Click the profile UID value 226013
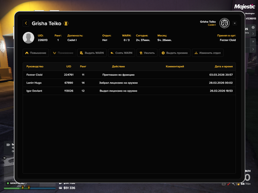 [42, 40]
